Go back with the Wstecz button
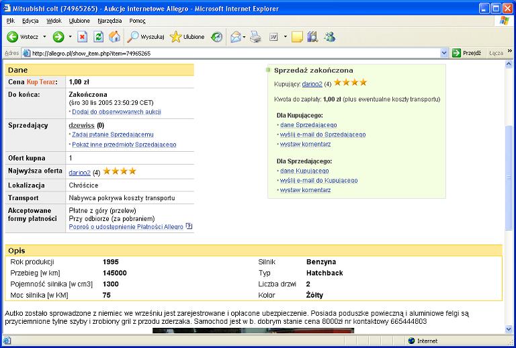 [22, 37]
